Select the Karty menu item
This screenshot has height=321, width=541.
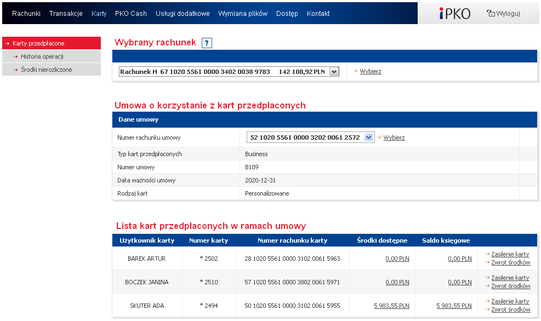click(x=99, y=14)
